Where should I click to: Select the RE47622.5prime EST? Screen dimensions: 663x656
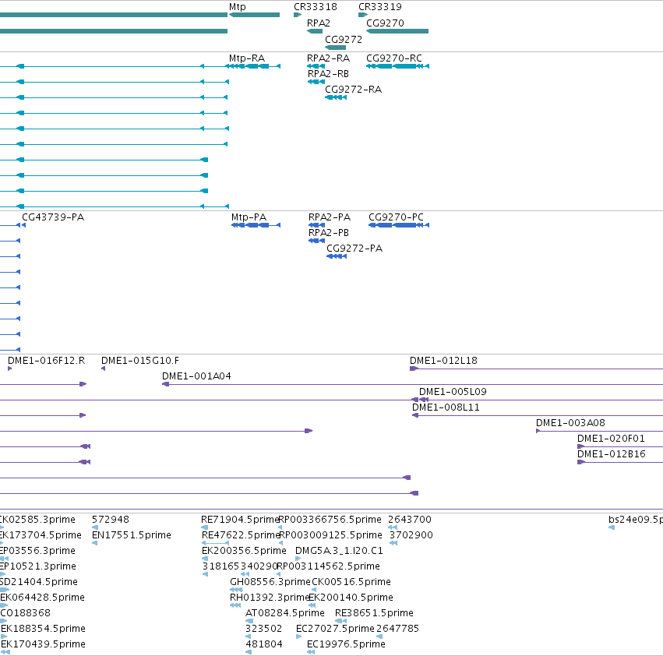pos(216,544)
